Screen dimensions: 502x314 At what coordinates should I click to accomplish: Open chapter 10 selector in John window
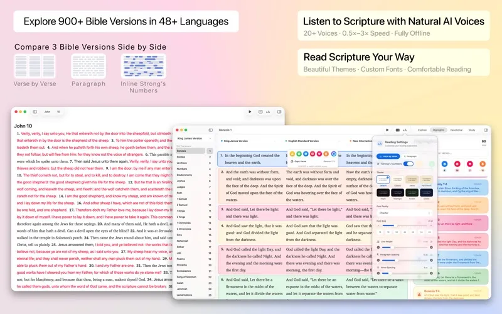58,112
